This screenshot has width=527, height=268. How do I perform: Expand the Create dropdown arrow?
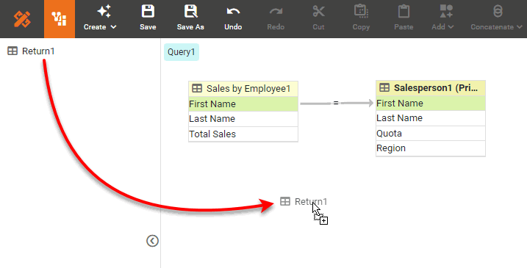pos(114,27)
